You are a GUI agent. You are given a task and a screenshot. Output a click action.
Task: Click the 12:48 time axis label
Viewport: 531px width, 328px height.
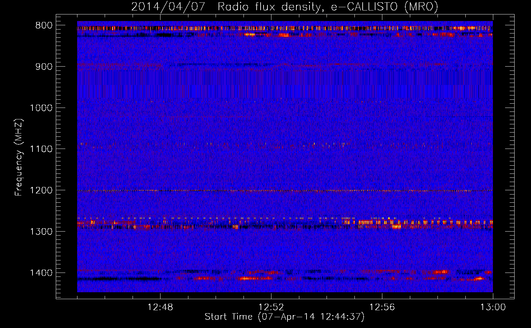160,307
